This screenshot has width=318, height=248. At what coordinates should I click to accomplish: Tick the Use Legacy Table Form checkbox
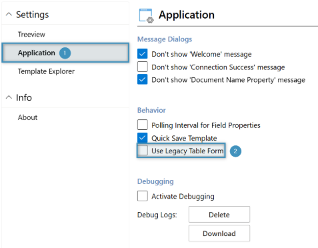coord(142,151)
